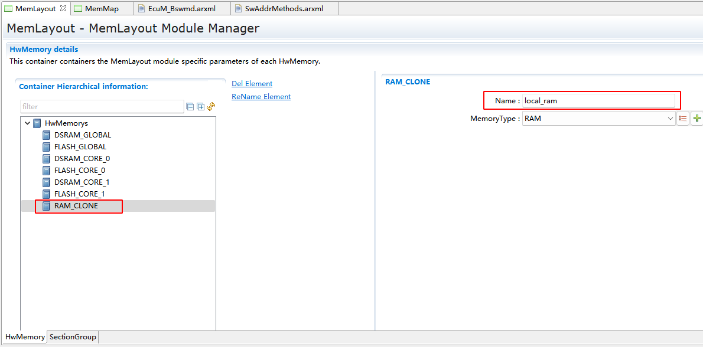
Task: Click the list icon next to MemoryType
Action: 683,119
